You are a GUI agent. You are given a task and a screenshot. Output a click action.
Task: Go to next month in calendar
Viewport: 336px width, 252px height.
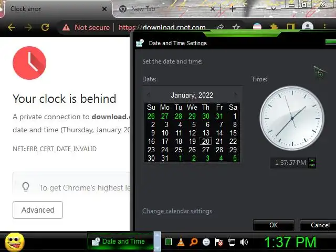click(236, 94)
